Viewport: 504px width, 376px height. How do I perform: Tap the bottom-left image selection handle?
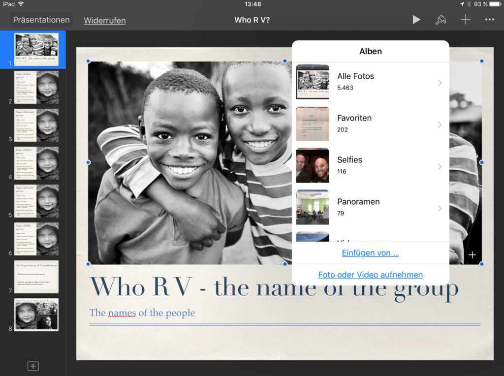point(89,264)
